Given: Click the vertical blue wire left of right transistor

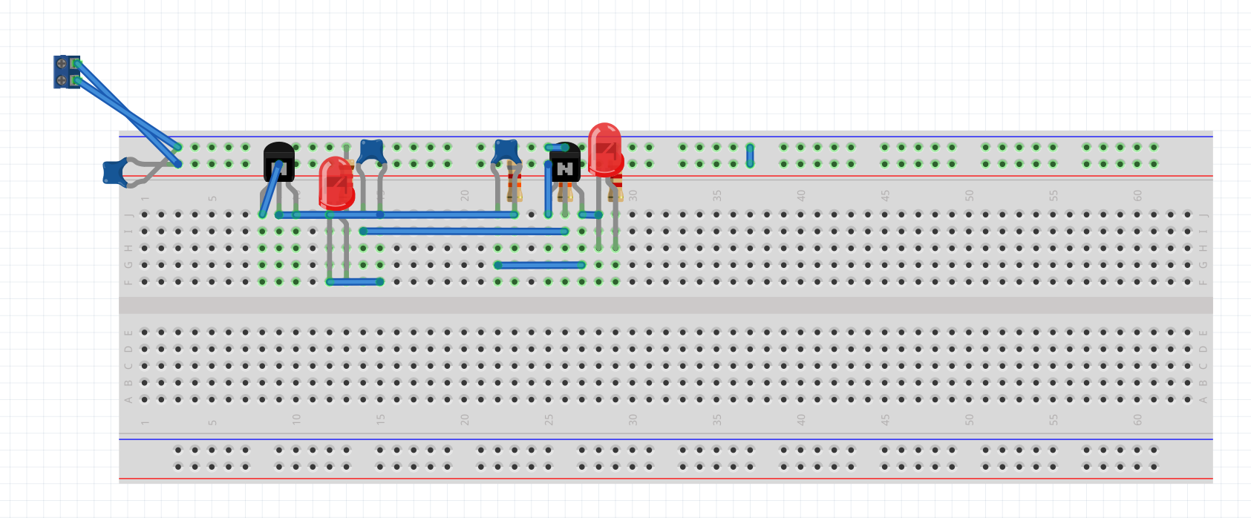Looking at the screenshot, I should (x=549, y=189).
